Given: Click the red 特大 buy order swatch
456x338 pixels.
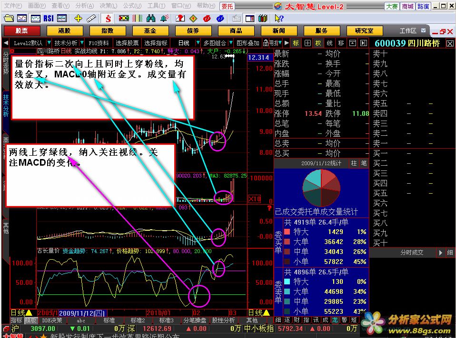Looking at the screenshot, I should point(287,232).
